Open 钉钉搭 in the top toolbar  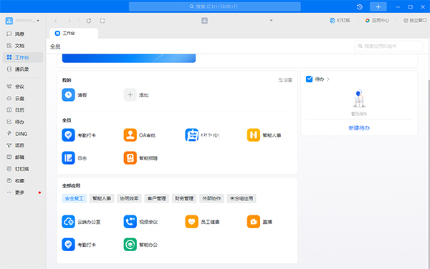340,21
